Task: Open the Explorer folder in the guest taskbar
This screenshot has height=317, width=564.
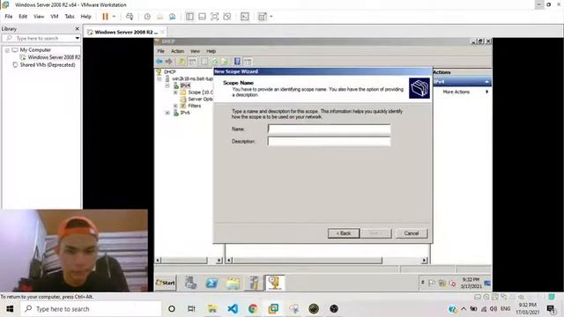Action: click(x=233, y=283)
